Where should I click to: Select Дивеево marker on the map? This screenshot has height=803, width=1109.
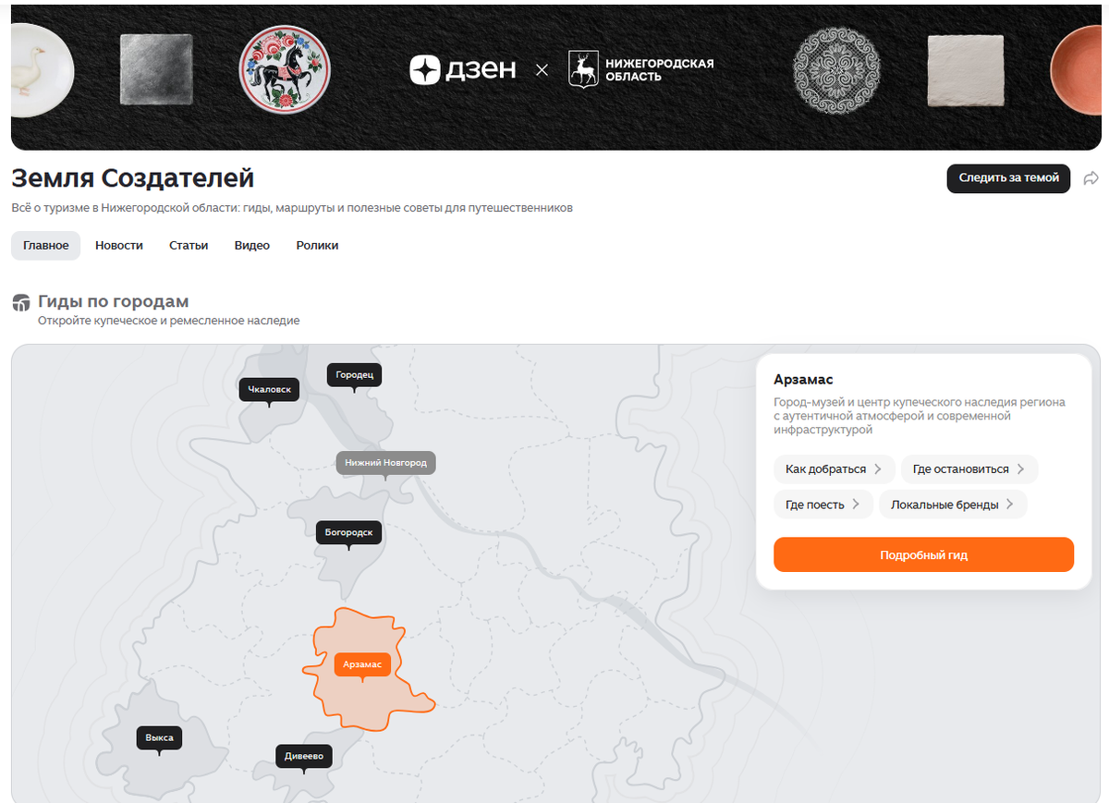point(304,757)
